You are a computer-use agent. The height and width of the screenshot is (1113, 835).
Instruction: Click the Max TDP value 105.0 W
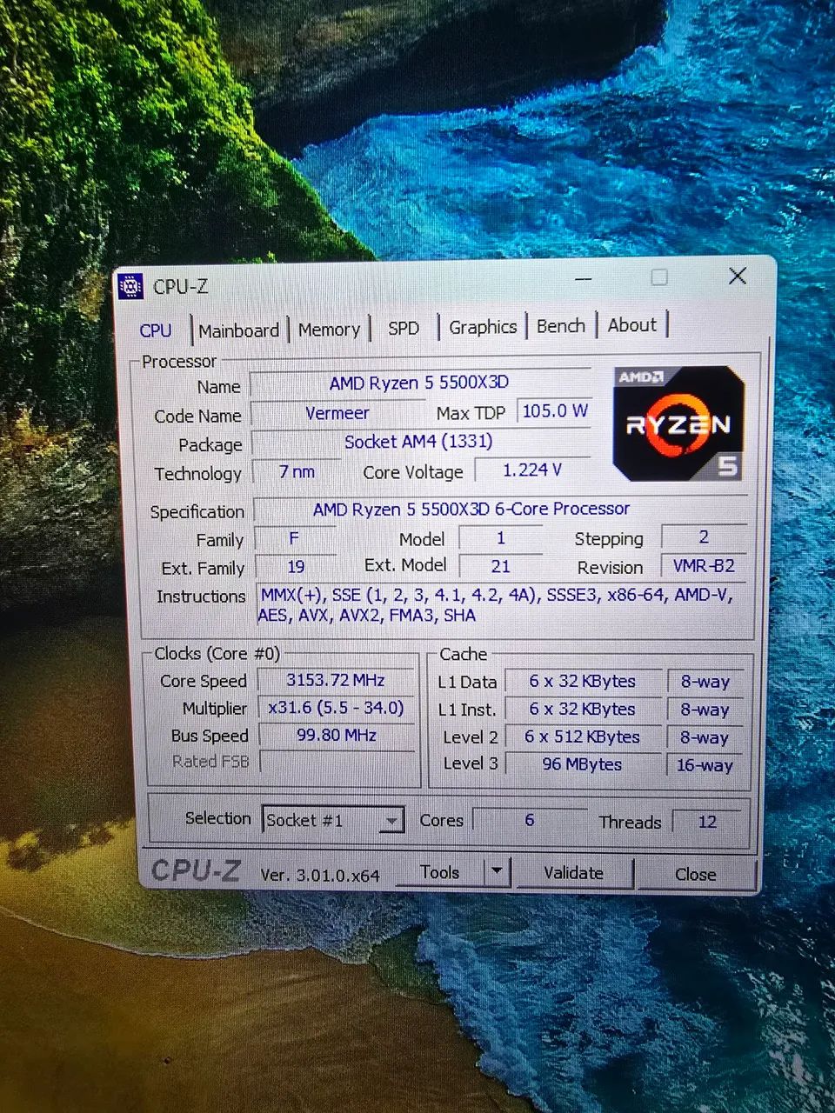coord(555,410)
